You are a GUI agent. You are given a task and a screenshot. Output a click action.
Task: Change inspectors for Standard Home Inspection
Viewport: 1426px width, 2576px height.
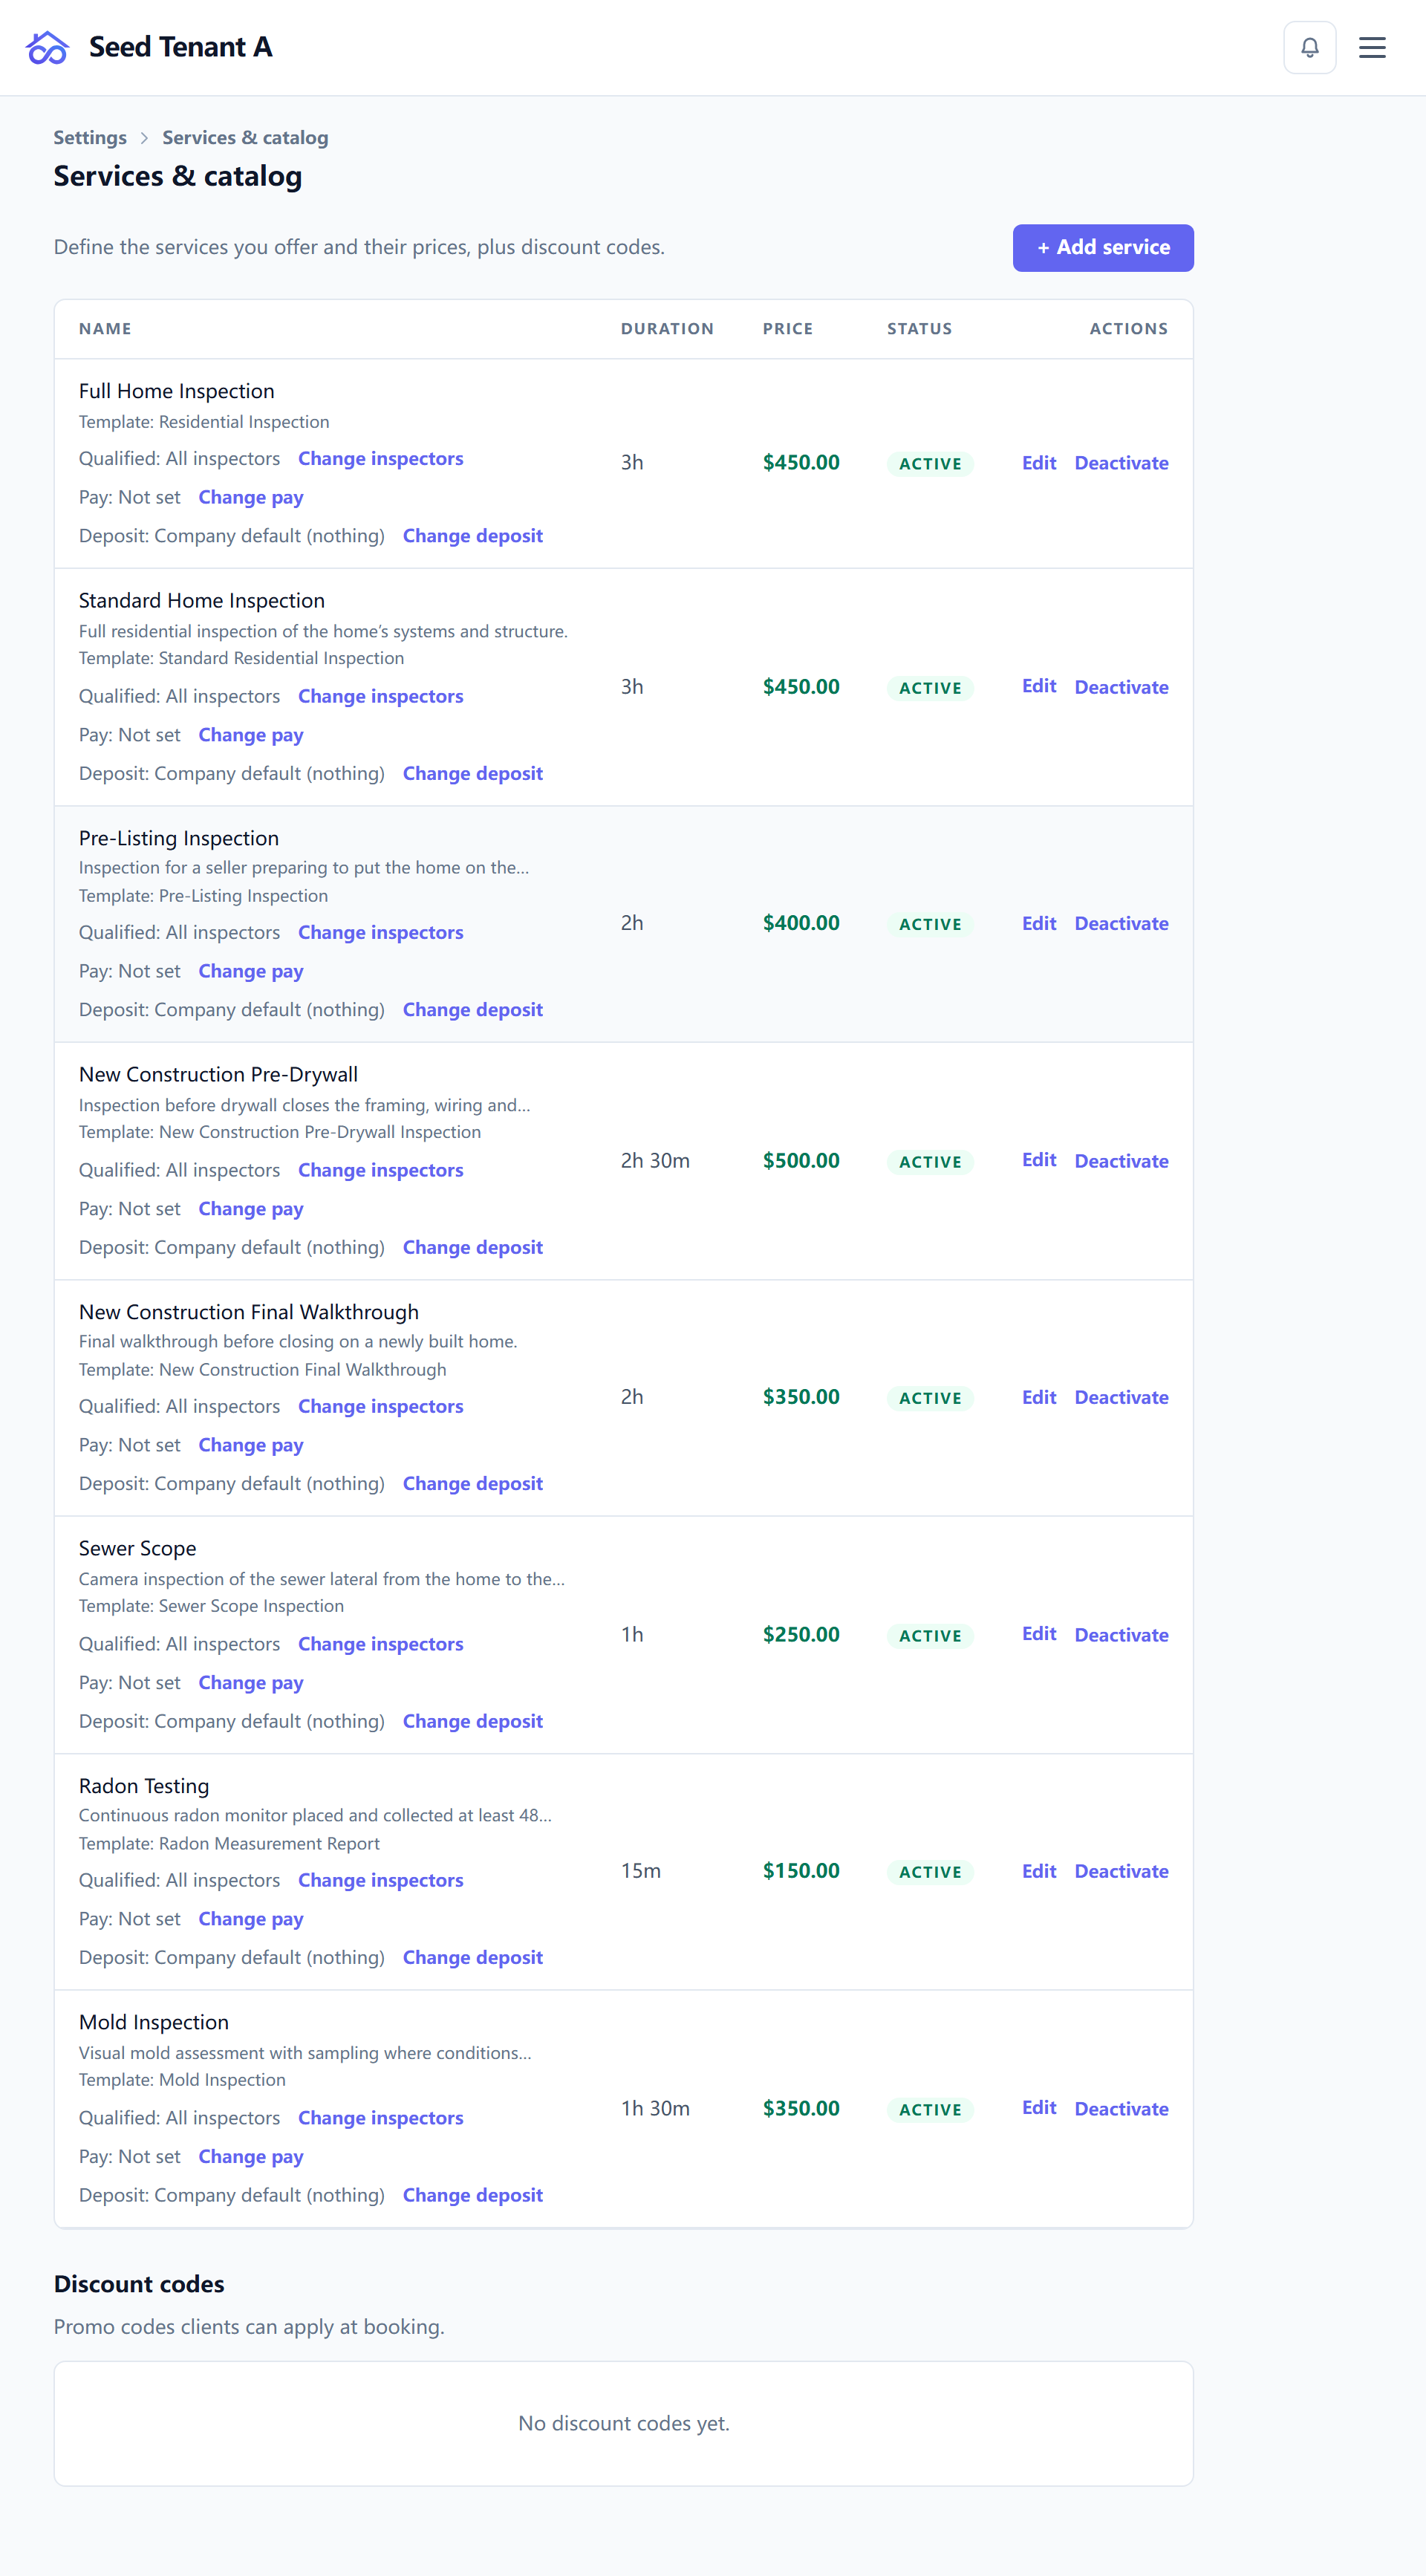pos(381,696)
